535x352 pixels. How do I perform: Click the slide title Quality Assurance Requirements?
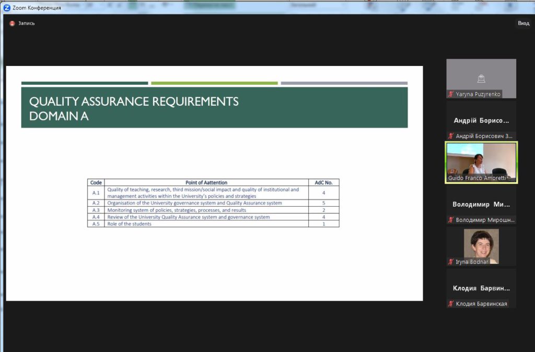134,101
